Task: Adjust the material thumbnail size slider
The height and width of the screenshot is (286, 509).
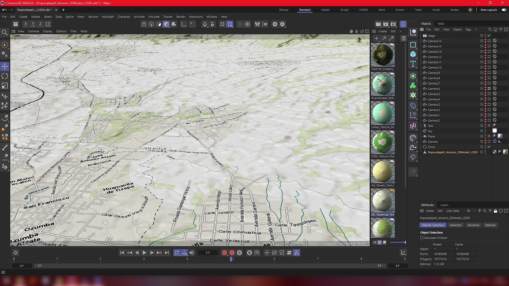Action: (x=398, y=242)
